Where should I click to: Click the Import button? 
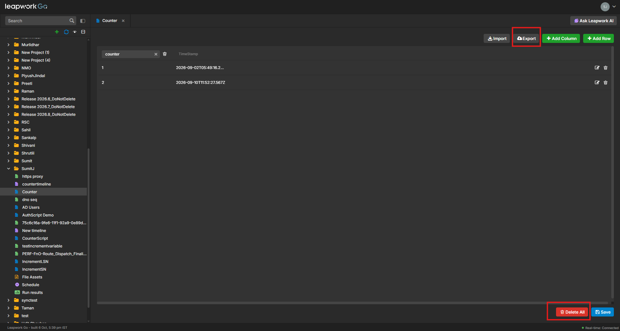click(x=497, y=38)
